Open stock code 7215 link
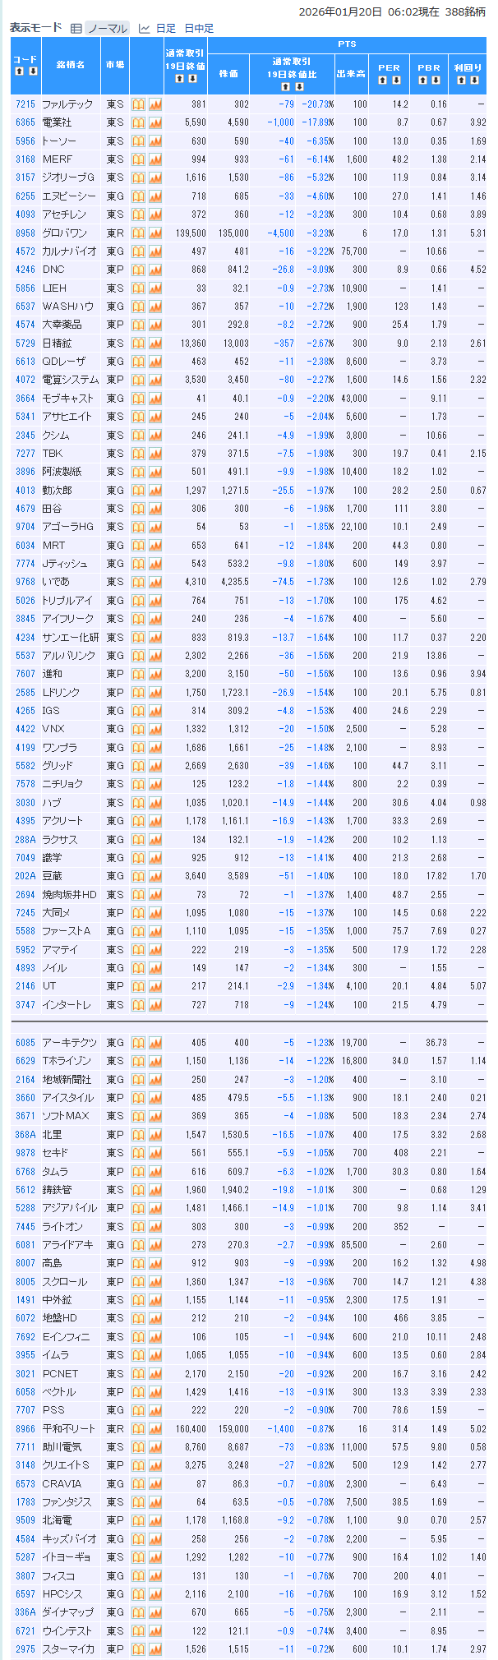This screenshot has width=498, height=1660. coord(25,104)
